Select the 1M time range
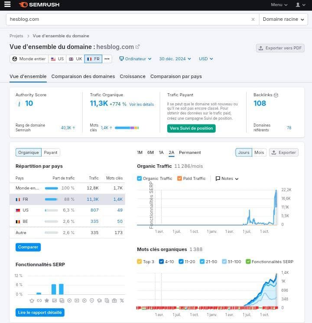 coord(140,153)
